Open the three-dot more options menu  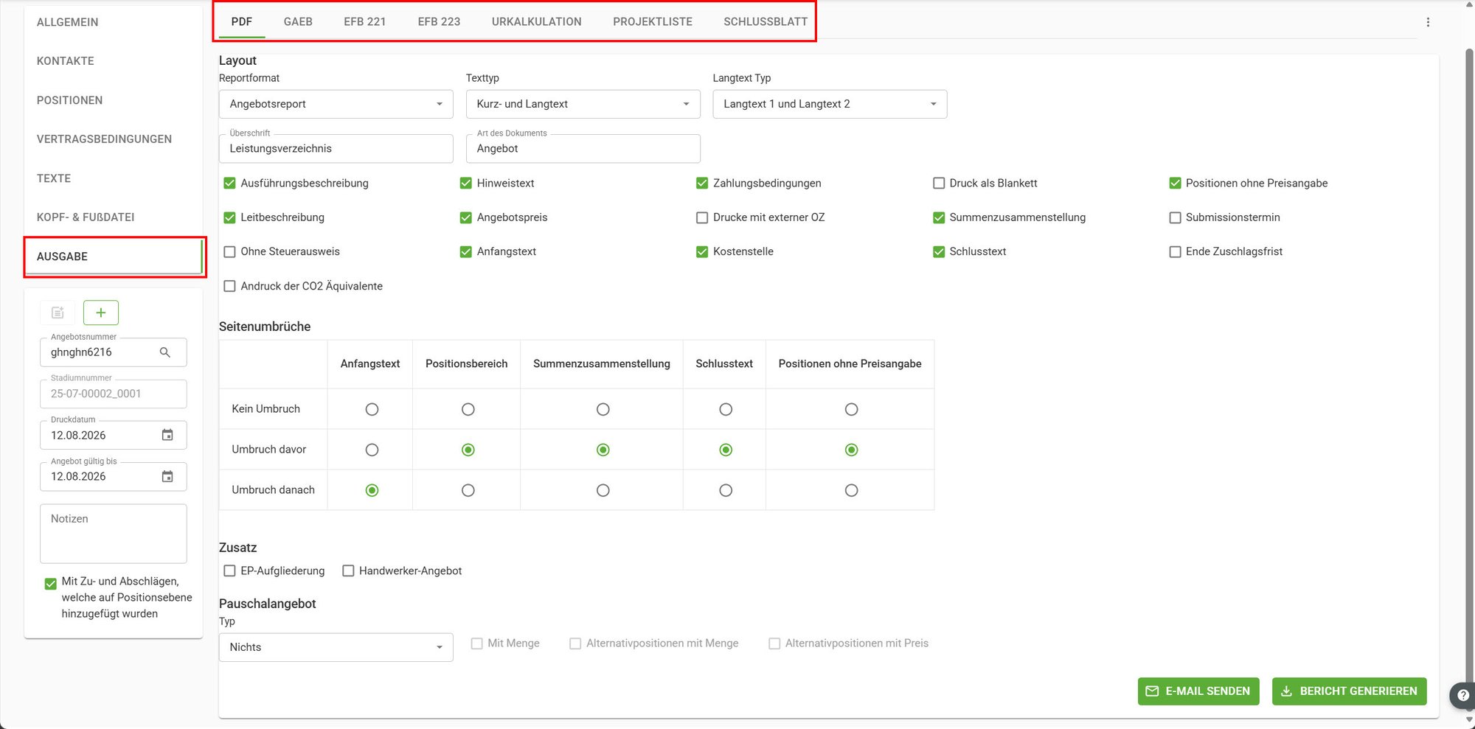click(x=1428, y=22)
